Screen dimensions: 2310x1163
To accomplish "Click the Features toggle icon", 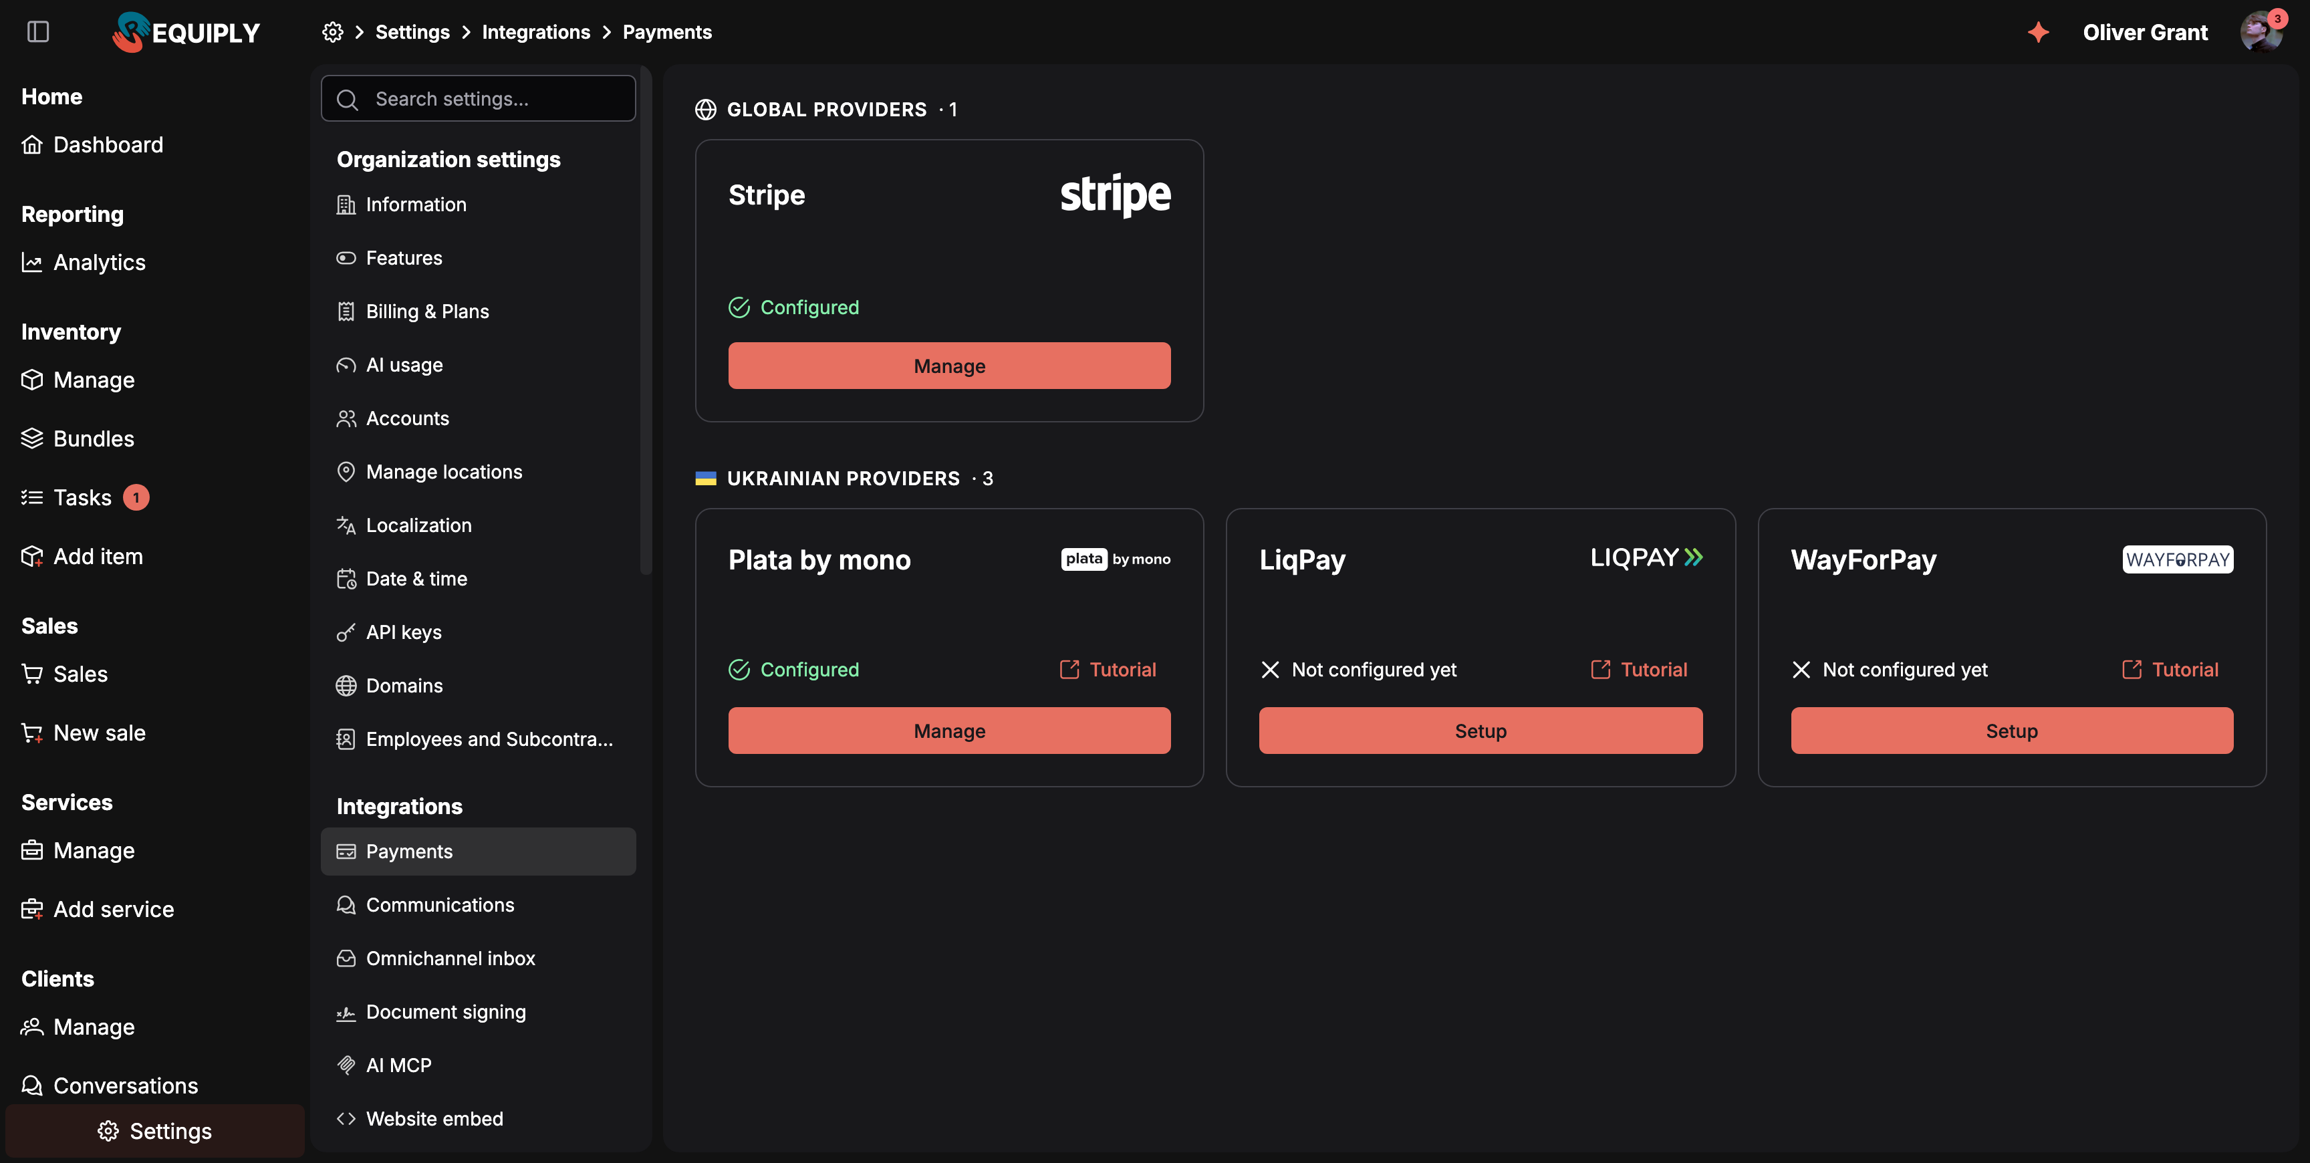I will pos(346,258).
